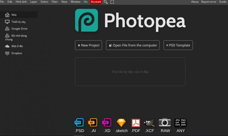This screenshot has width=228, height=136.
Task: Click the .PSD format icon
Action: click(79, 122)
